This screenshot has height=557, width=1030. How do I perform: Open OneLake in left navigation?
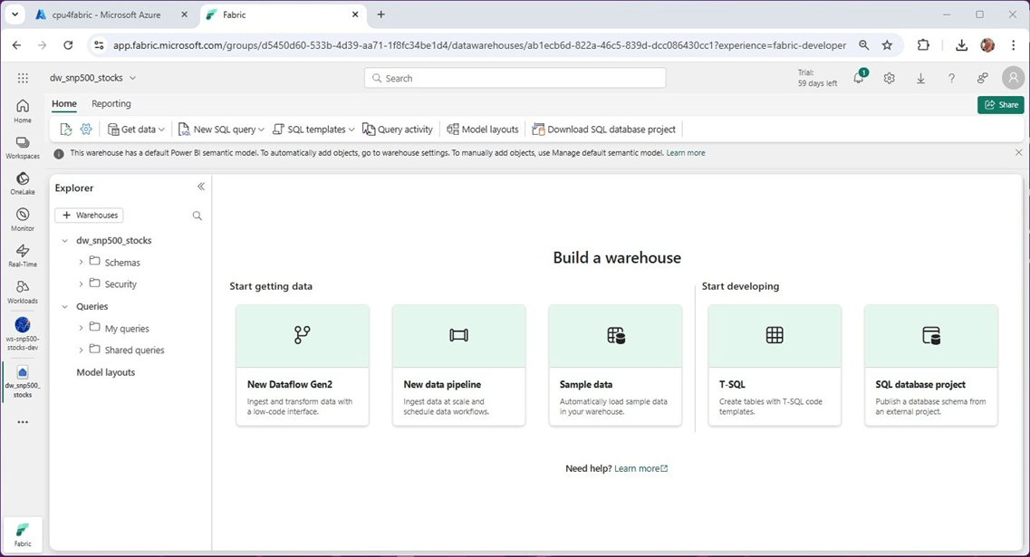[23, 184]
